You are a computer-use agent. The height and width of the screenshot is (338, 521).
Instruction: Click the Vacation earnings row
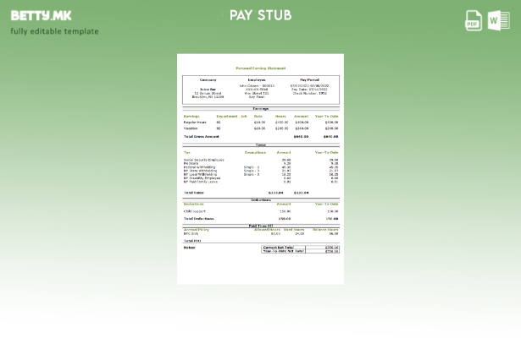(x=260, y=128)
